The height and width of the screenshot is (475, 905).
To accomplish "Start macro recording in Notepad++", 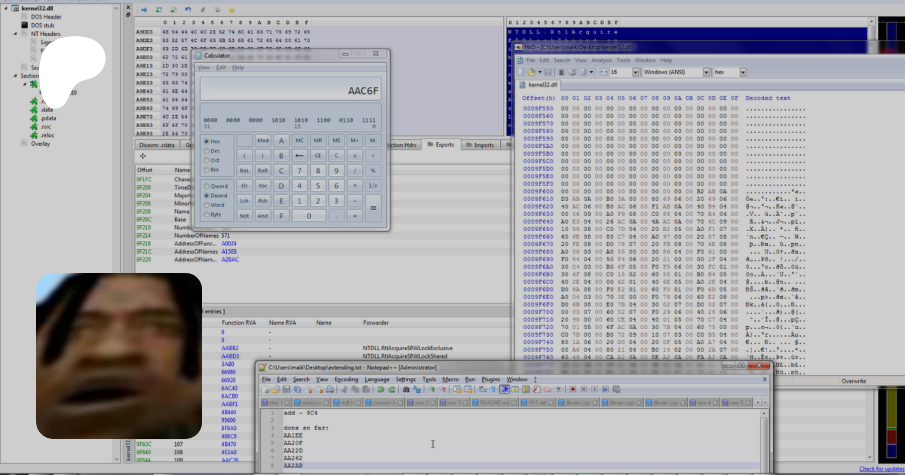I will pos(573,390).
